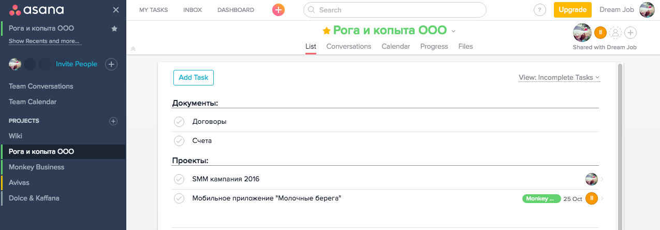Create a new project with the PROJECTS plus icon
The height and width of the screenshot is (230, 660).
point(113,121)
